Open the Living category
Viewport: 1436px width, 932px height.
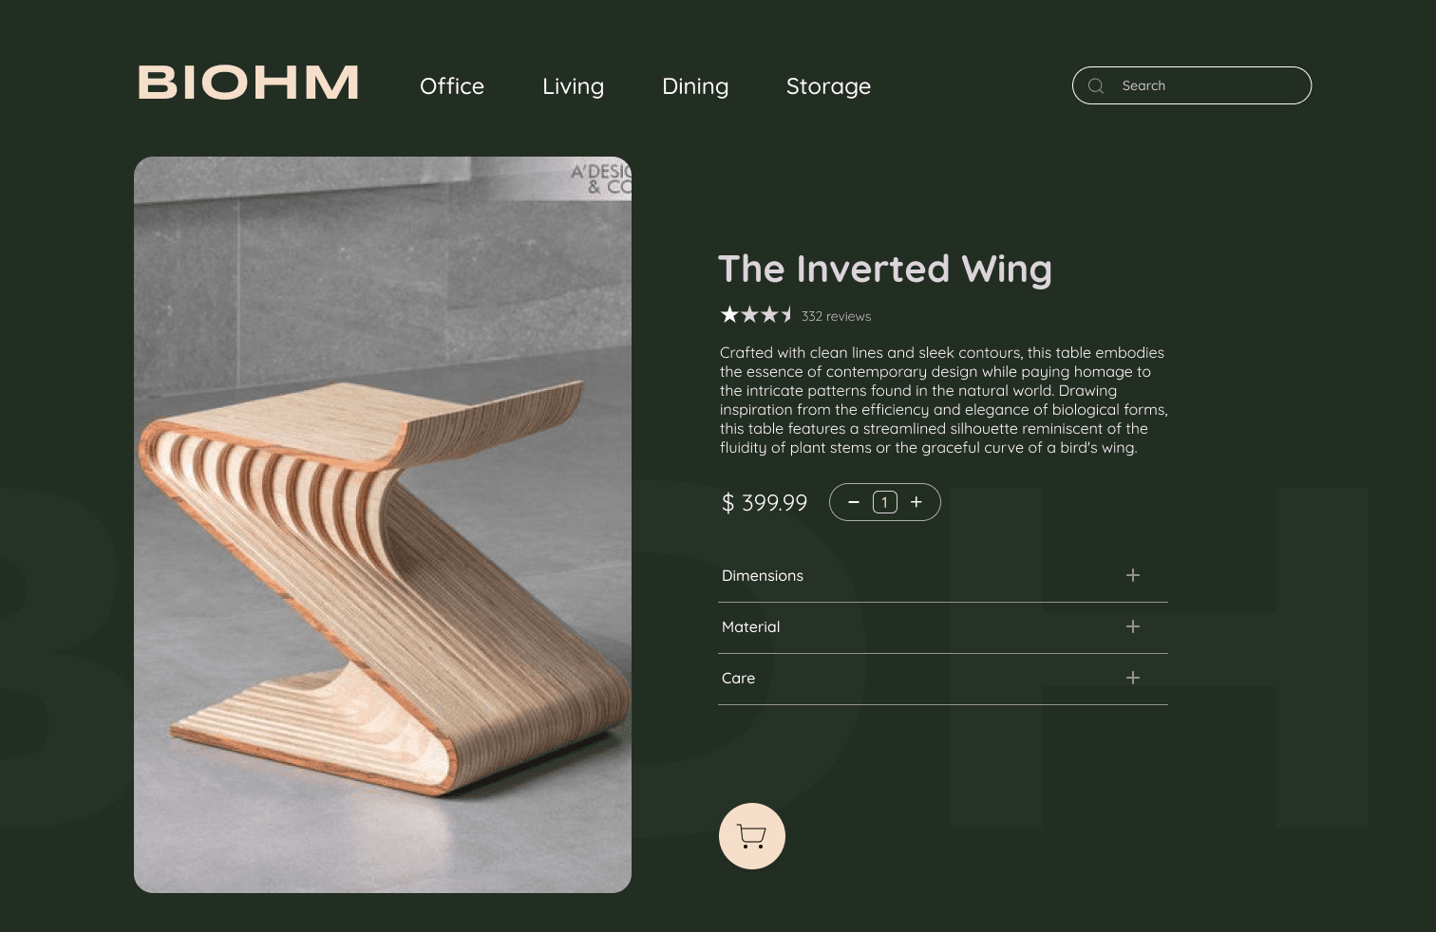[573, 86]
